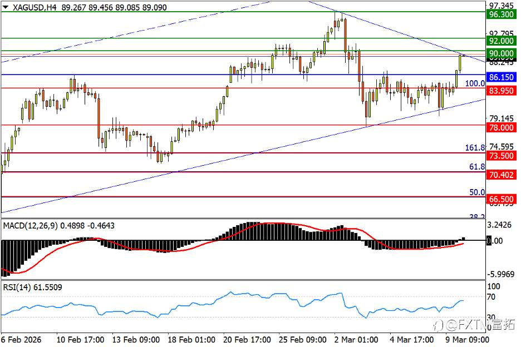This screenshot has width=521, height=347.
Task: Click the 9 Mar 09:00 time label
Action: 467,340
